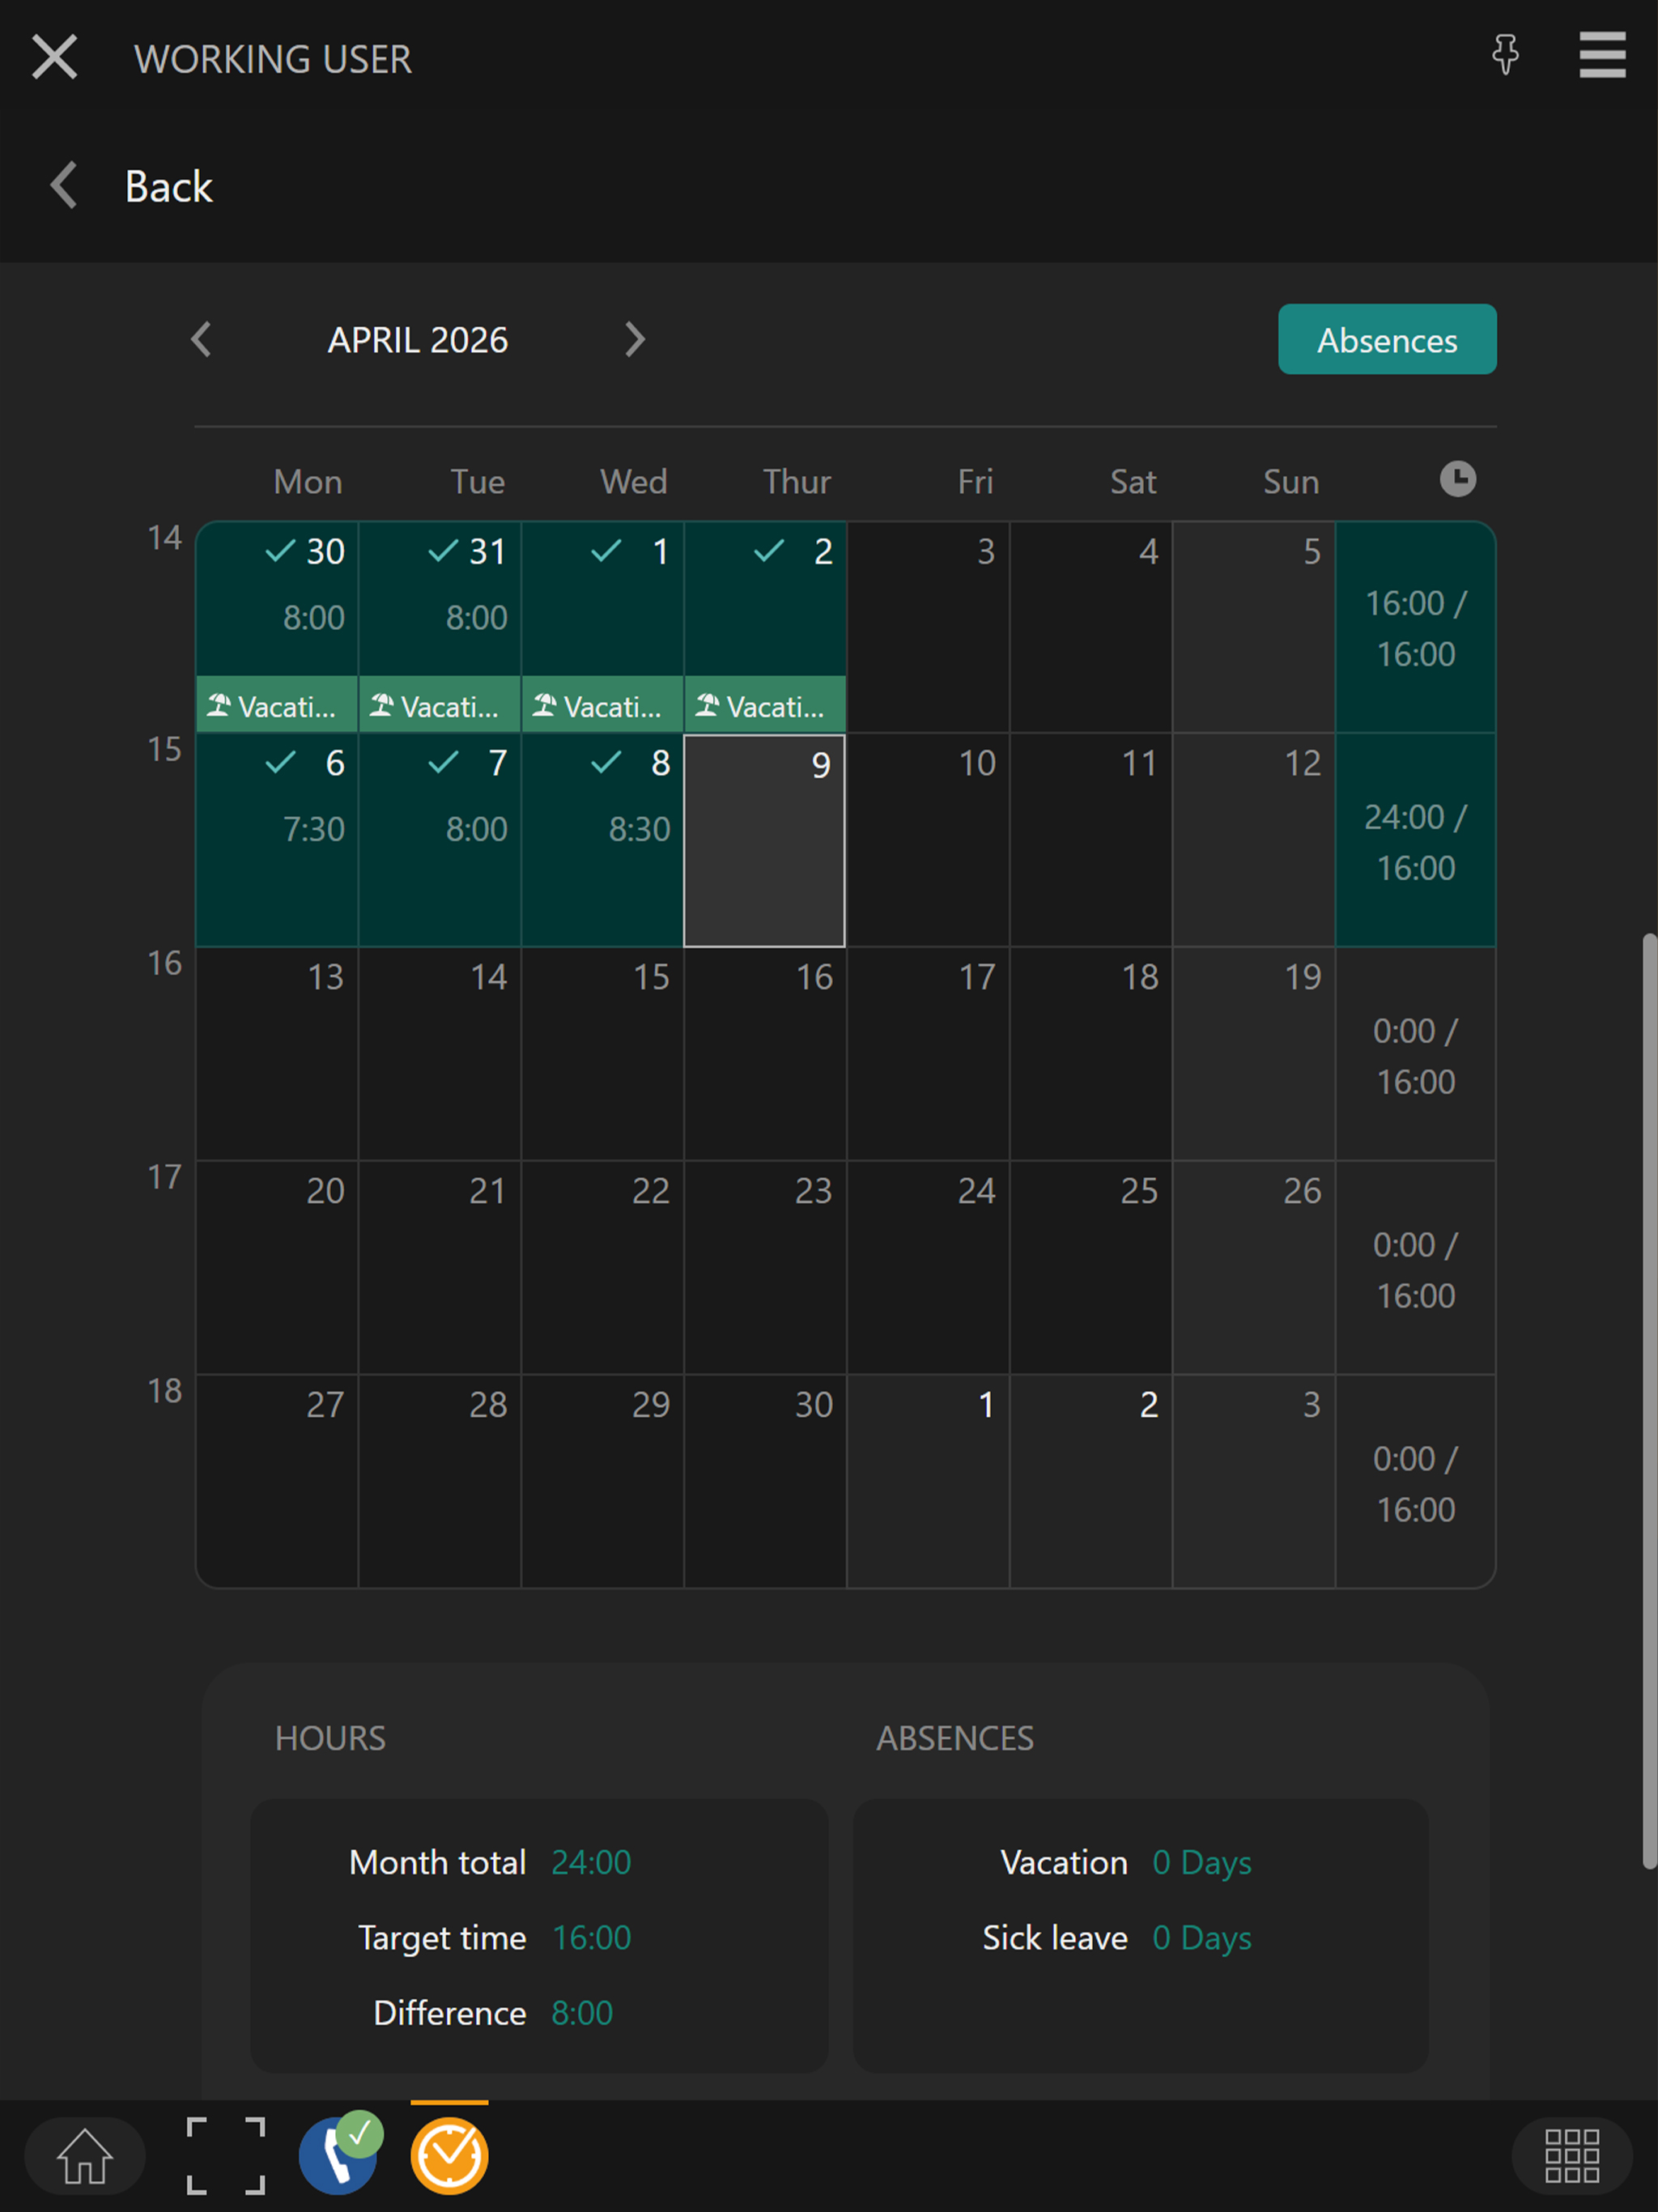Click Vacation tag on April 2
The height and width of the screenshot is (2212, 1658).
coord(766,706)
